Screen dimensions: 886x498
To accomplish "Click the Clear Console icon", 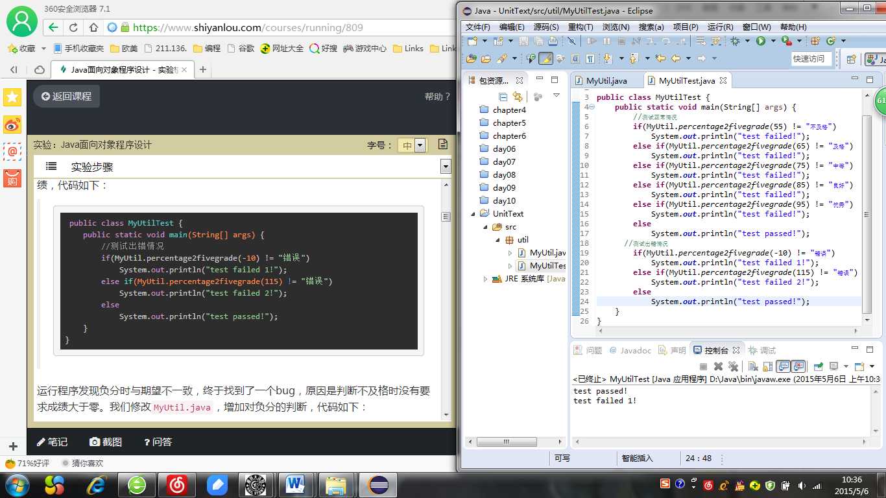I will 753,366.
